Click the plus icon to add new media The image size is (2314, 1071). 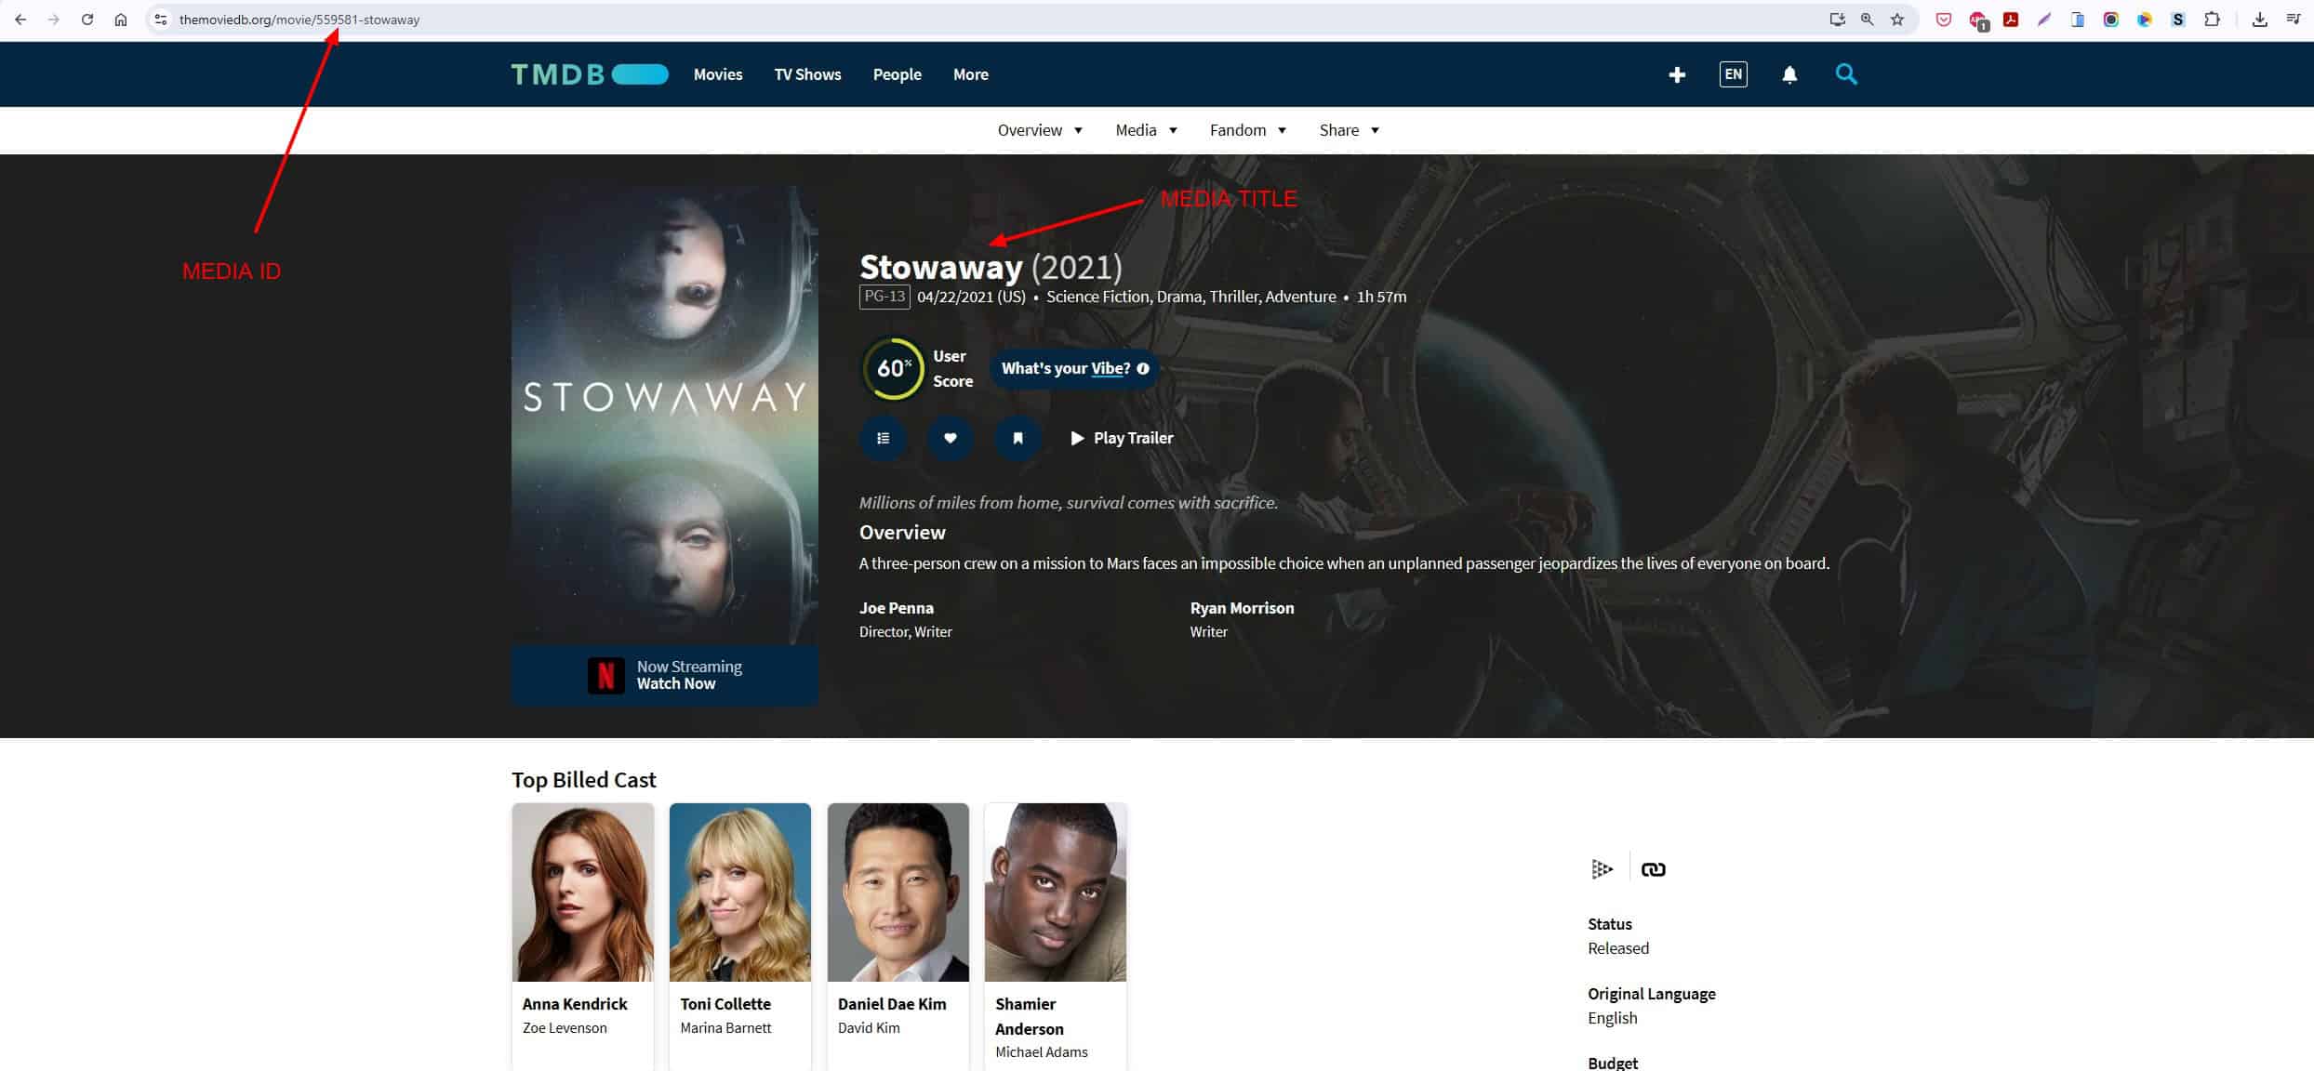(1677, 74)
